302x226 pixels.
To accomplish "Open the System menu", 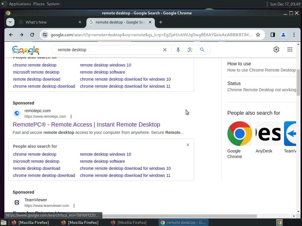I will tap(53, 4).
